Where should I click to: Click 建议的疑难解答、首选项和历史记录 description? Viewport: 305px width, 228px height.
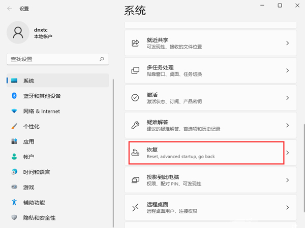[184, 129]
